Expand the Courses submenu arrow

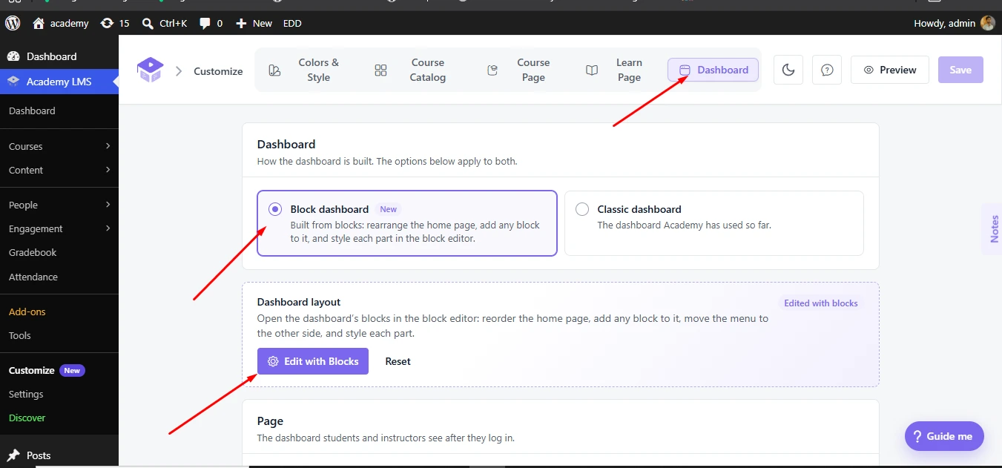(108, 146)
